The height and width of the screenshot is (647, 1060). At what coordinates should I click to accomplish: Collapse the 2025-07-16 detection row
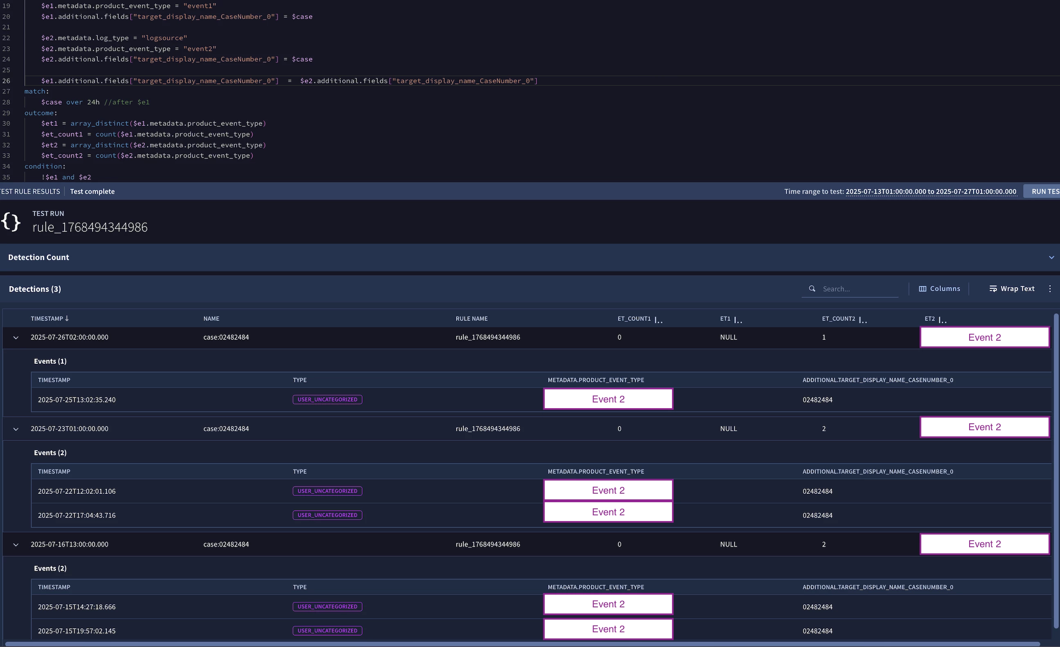coord(16,545)
